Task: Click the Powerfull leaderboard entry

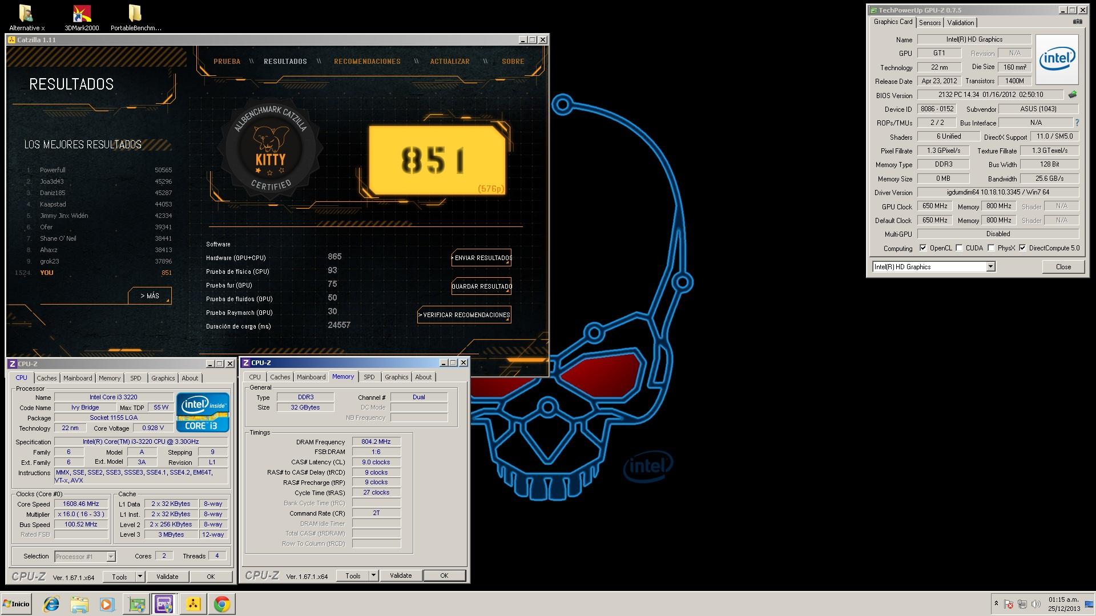Action: click(x=99, y=170)
